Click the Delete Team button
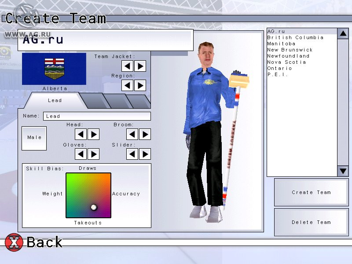Image resolution: width=352 pixels, height=264 pixels. 311,222
